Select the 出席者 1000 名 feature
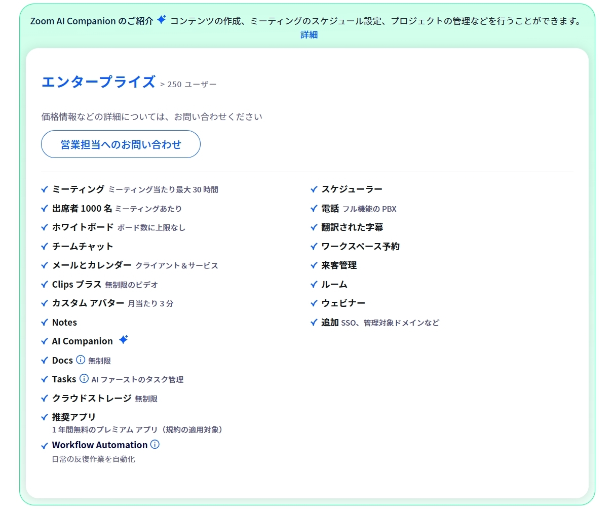Image resolution: width=614 pixels, height=512 pixels. tap(82, 209)
